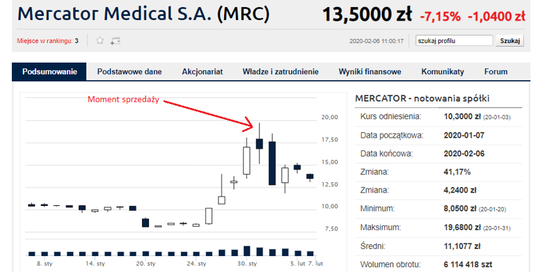The image size is (547, 272).
Task: Click the tall dark candle on chart peak
Action: pos(272,163)
